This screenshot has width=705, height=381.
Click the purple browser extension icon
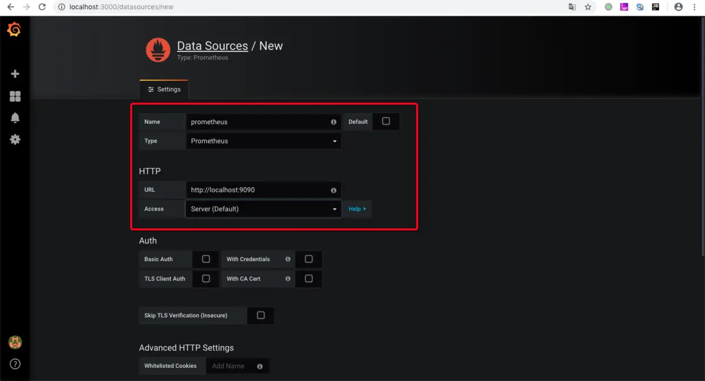pyautogui.click(x=624, y=7)
